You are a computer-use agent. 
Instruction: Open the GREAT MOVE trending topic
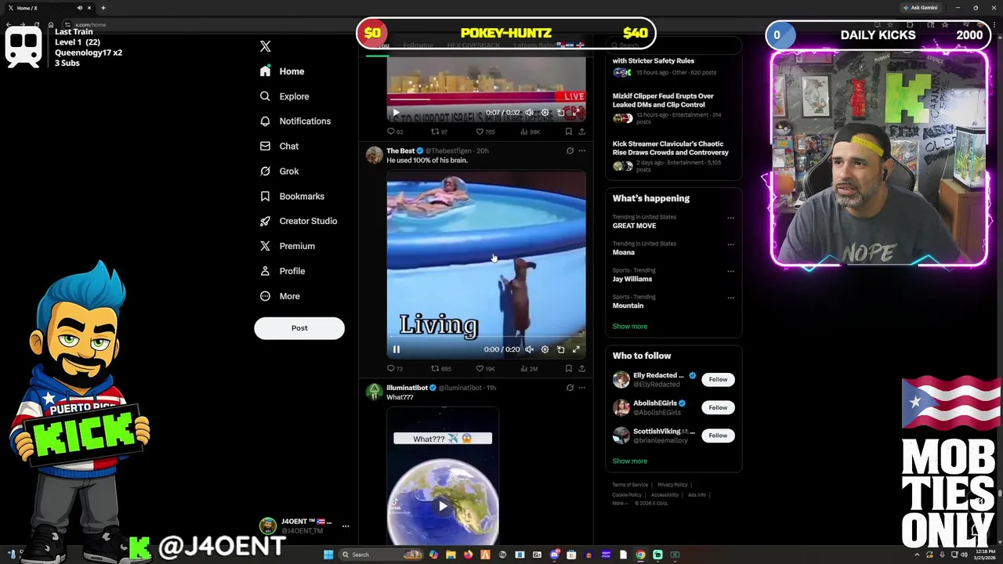[634, 226]
